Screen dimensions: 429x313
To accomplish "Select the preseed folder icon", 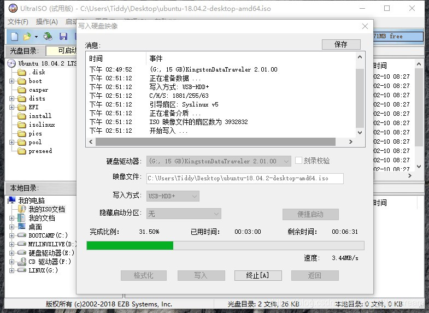I will click(x=22, y=151).
